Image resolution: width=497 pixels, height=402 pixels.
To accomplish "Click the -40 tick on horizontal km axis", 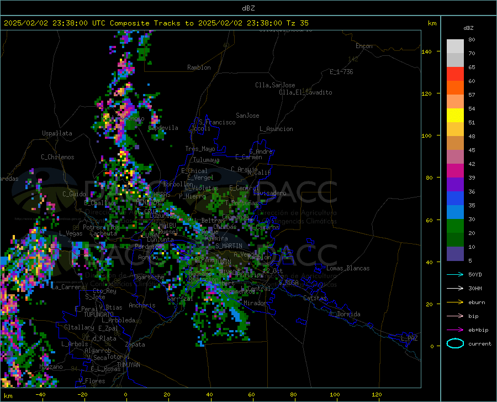I will pos(40,394).
